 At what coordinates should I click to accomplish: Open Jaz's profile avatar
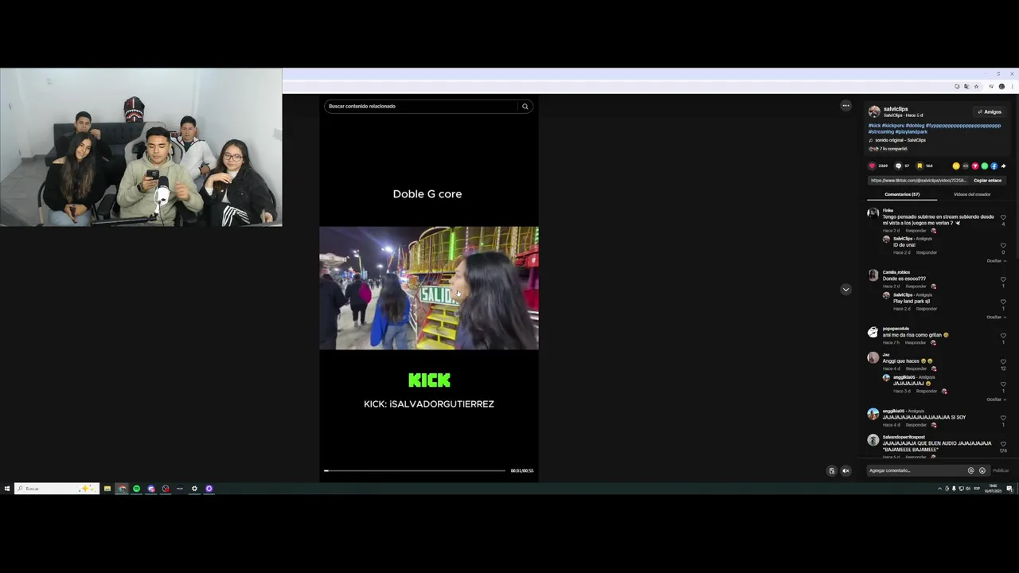pos(873,358)
